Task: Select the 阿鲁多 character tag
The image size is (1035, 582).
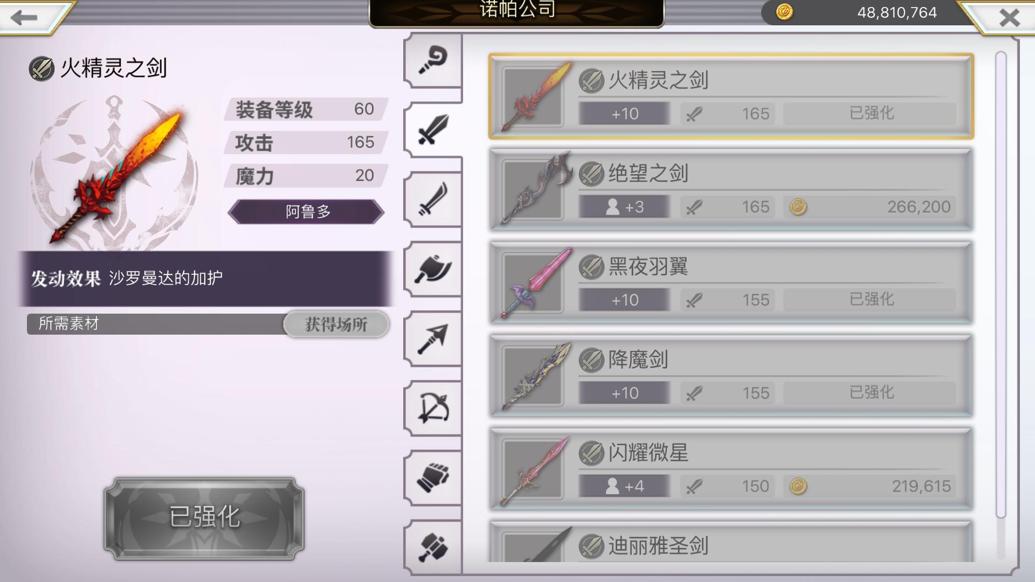Action: tap(306, 211)
